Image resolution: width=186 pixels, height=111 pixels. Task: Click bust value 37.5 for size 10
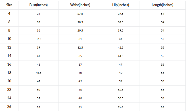tap(38, 39)
